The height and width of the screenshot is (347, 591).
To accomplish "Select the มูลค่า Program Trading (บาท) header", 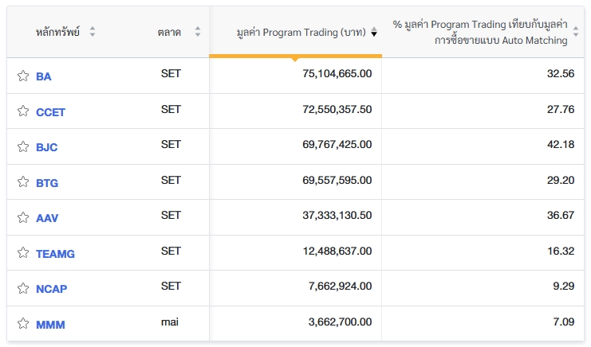I will pyautogui.click(x=301, y=33).
